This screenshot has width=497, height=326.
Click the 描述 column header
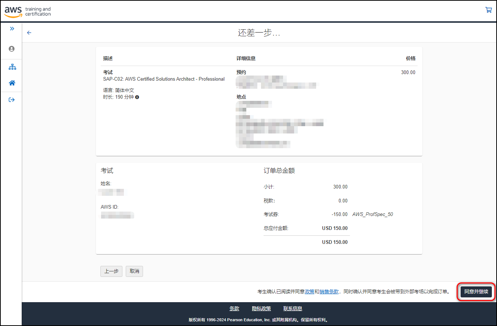pyautogui.click(x=108, y=58)
